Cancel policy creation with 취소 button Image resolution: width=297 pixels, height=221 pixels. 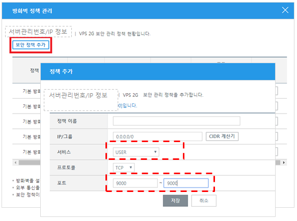204,201
